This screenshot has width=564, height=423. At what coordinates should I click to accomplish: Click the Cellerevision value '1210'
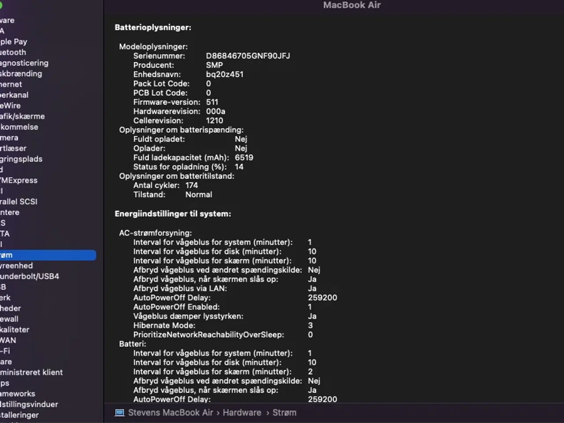point(215,121)
